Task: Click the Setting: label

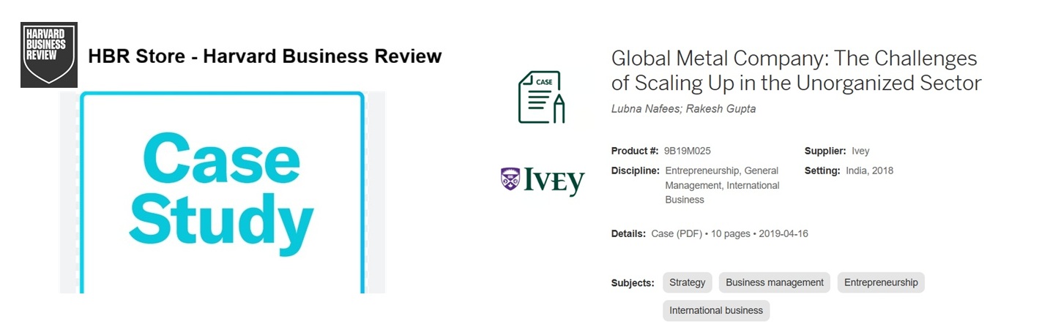Action: pos(822,170)
